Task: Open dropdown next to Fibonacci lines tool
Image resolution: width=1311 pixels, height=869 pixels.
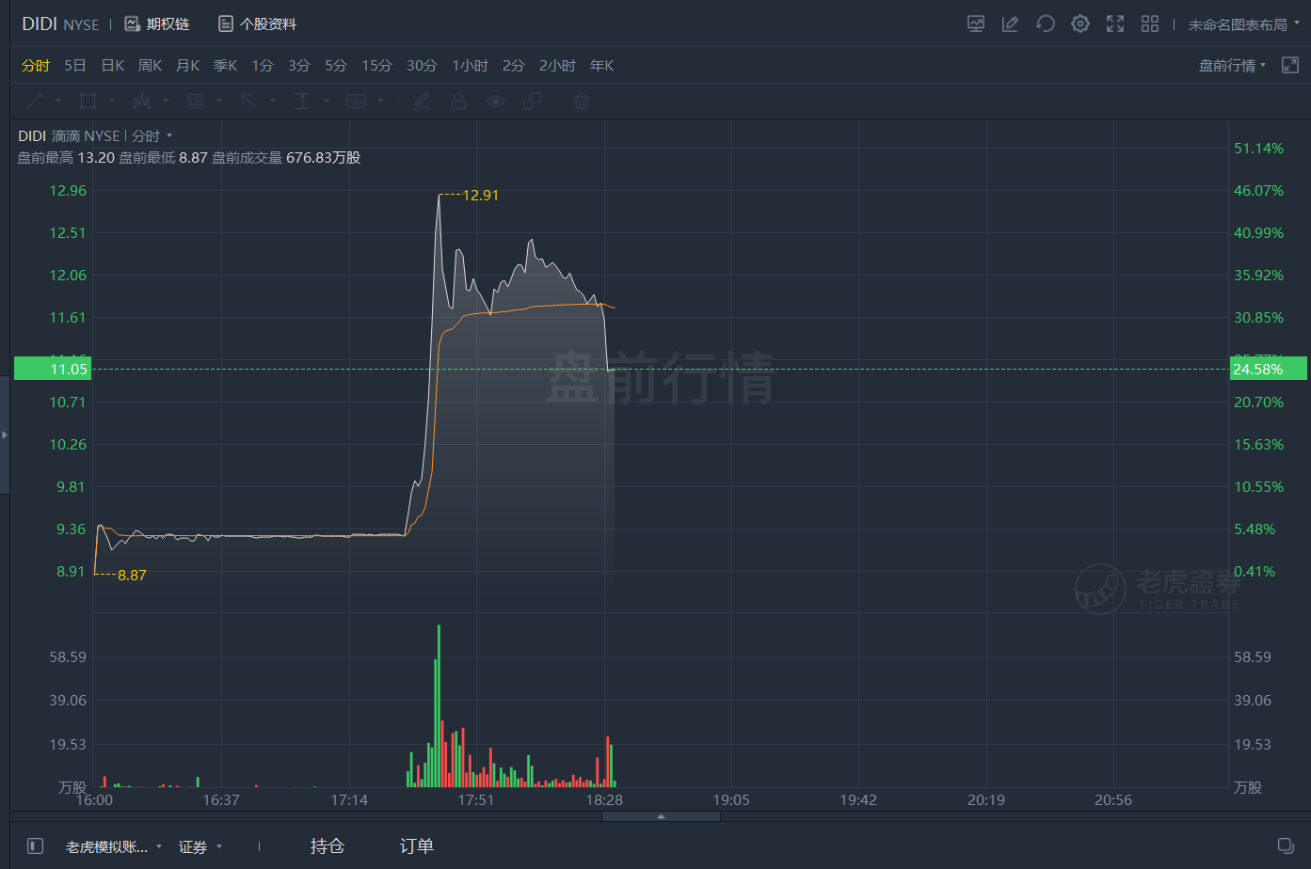Action: pyautogui.click(x=219, y=101)
